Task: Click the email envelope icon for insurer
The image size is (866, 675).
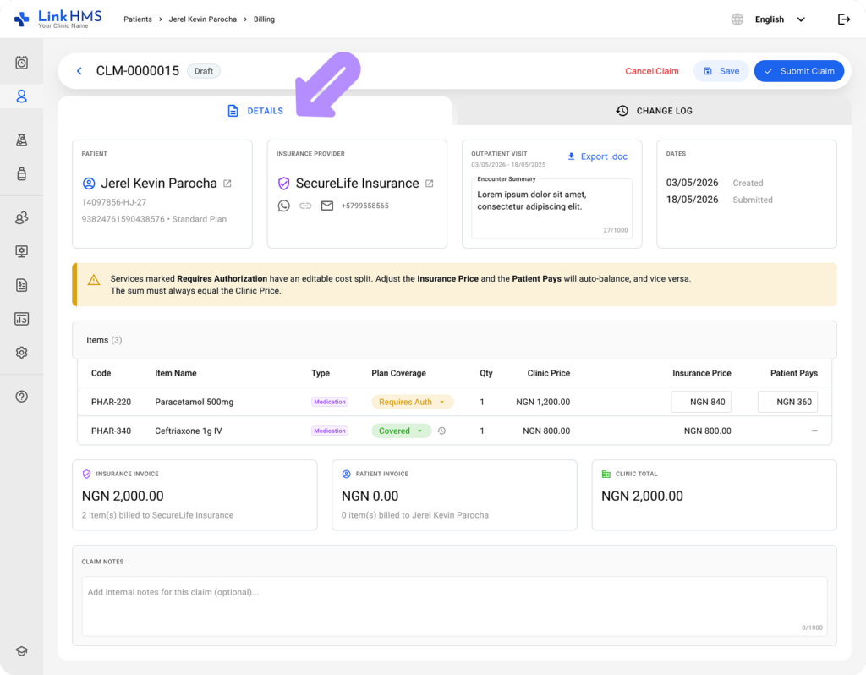Action: 327,206
